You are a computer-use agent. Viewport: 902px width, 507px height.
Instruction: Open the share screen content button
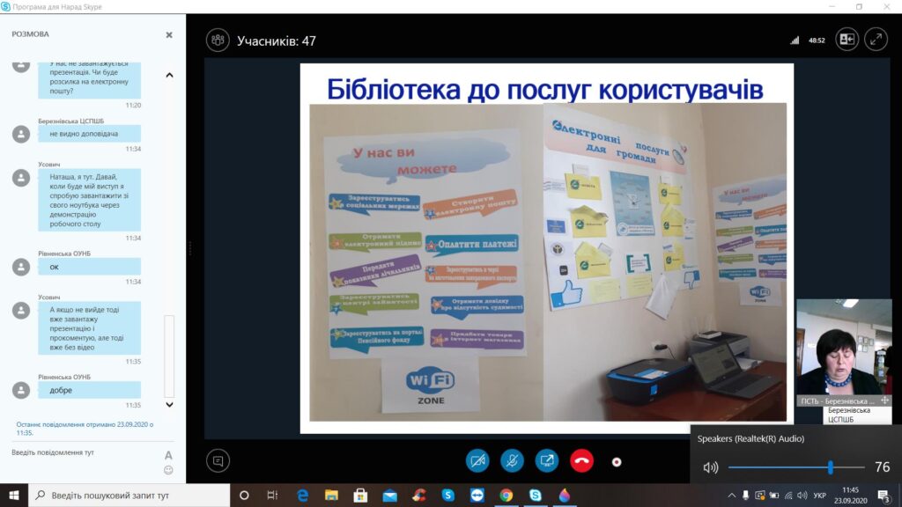tap(547, 460)
